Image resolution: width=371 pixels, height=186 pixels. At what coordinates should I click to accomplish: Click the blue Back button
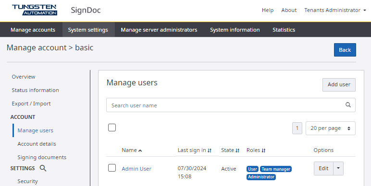(x=345, y=50)
